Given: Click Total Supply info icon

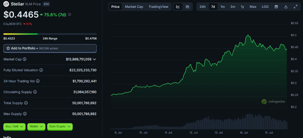Looking at the screenshot, I should pyautogui.click(x=26, y=103).
